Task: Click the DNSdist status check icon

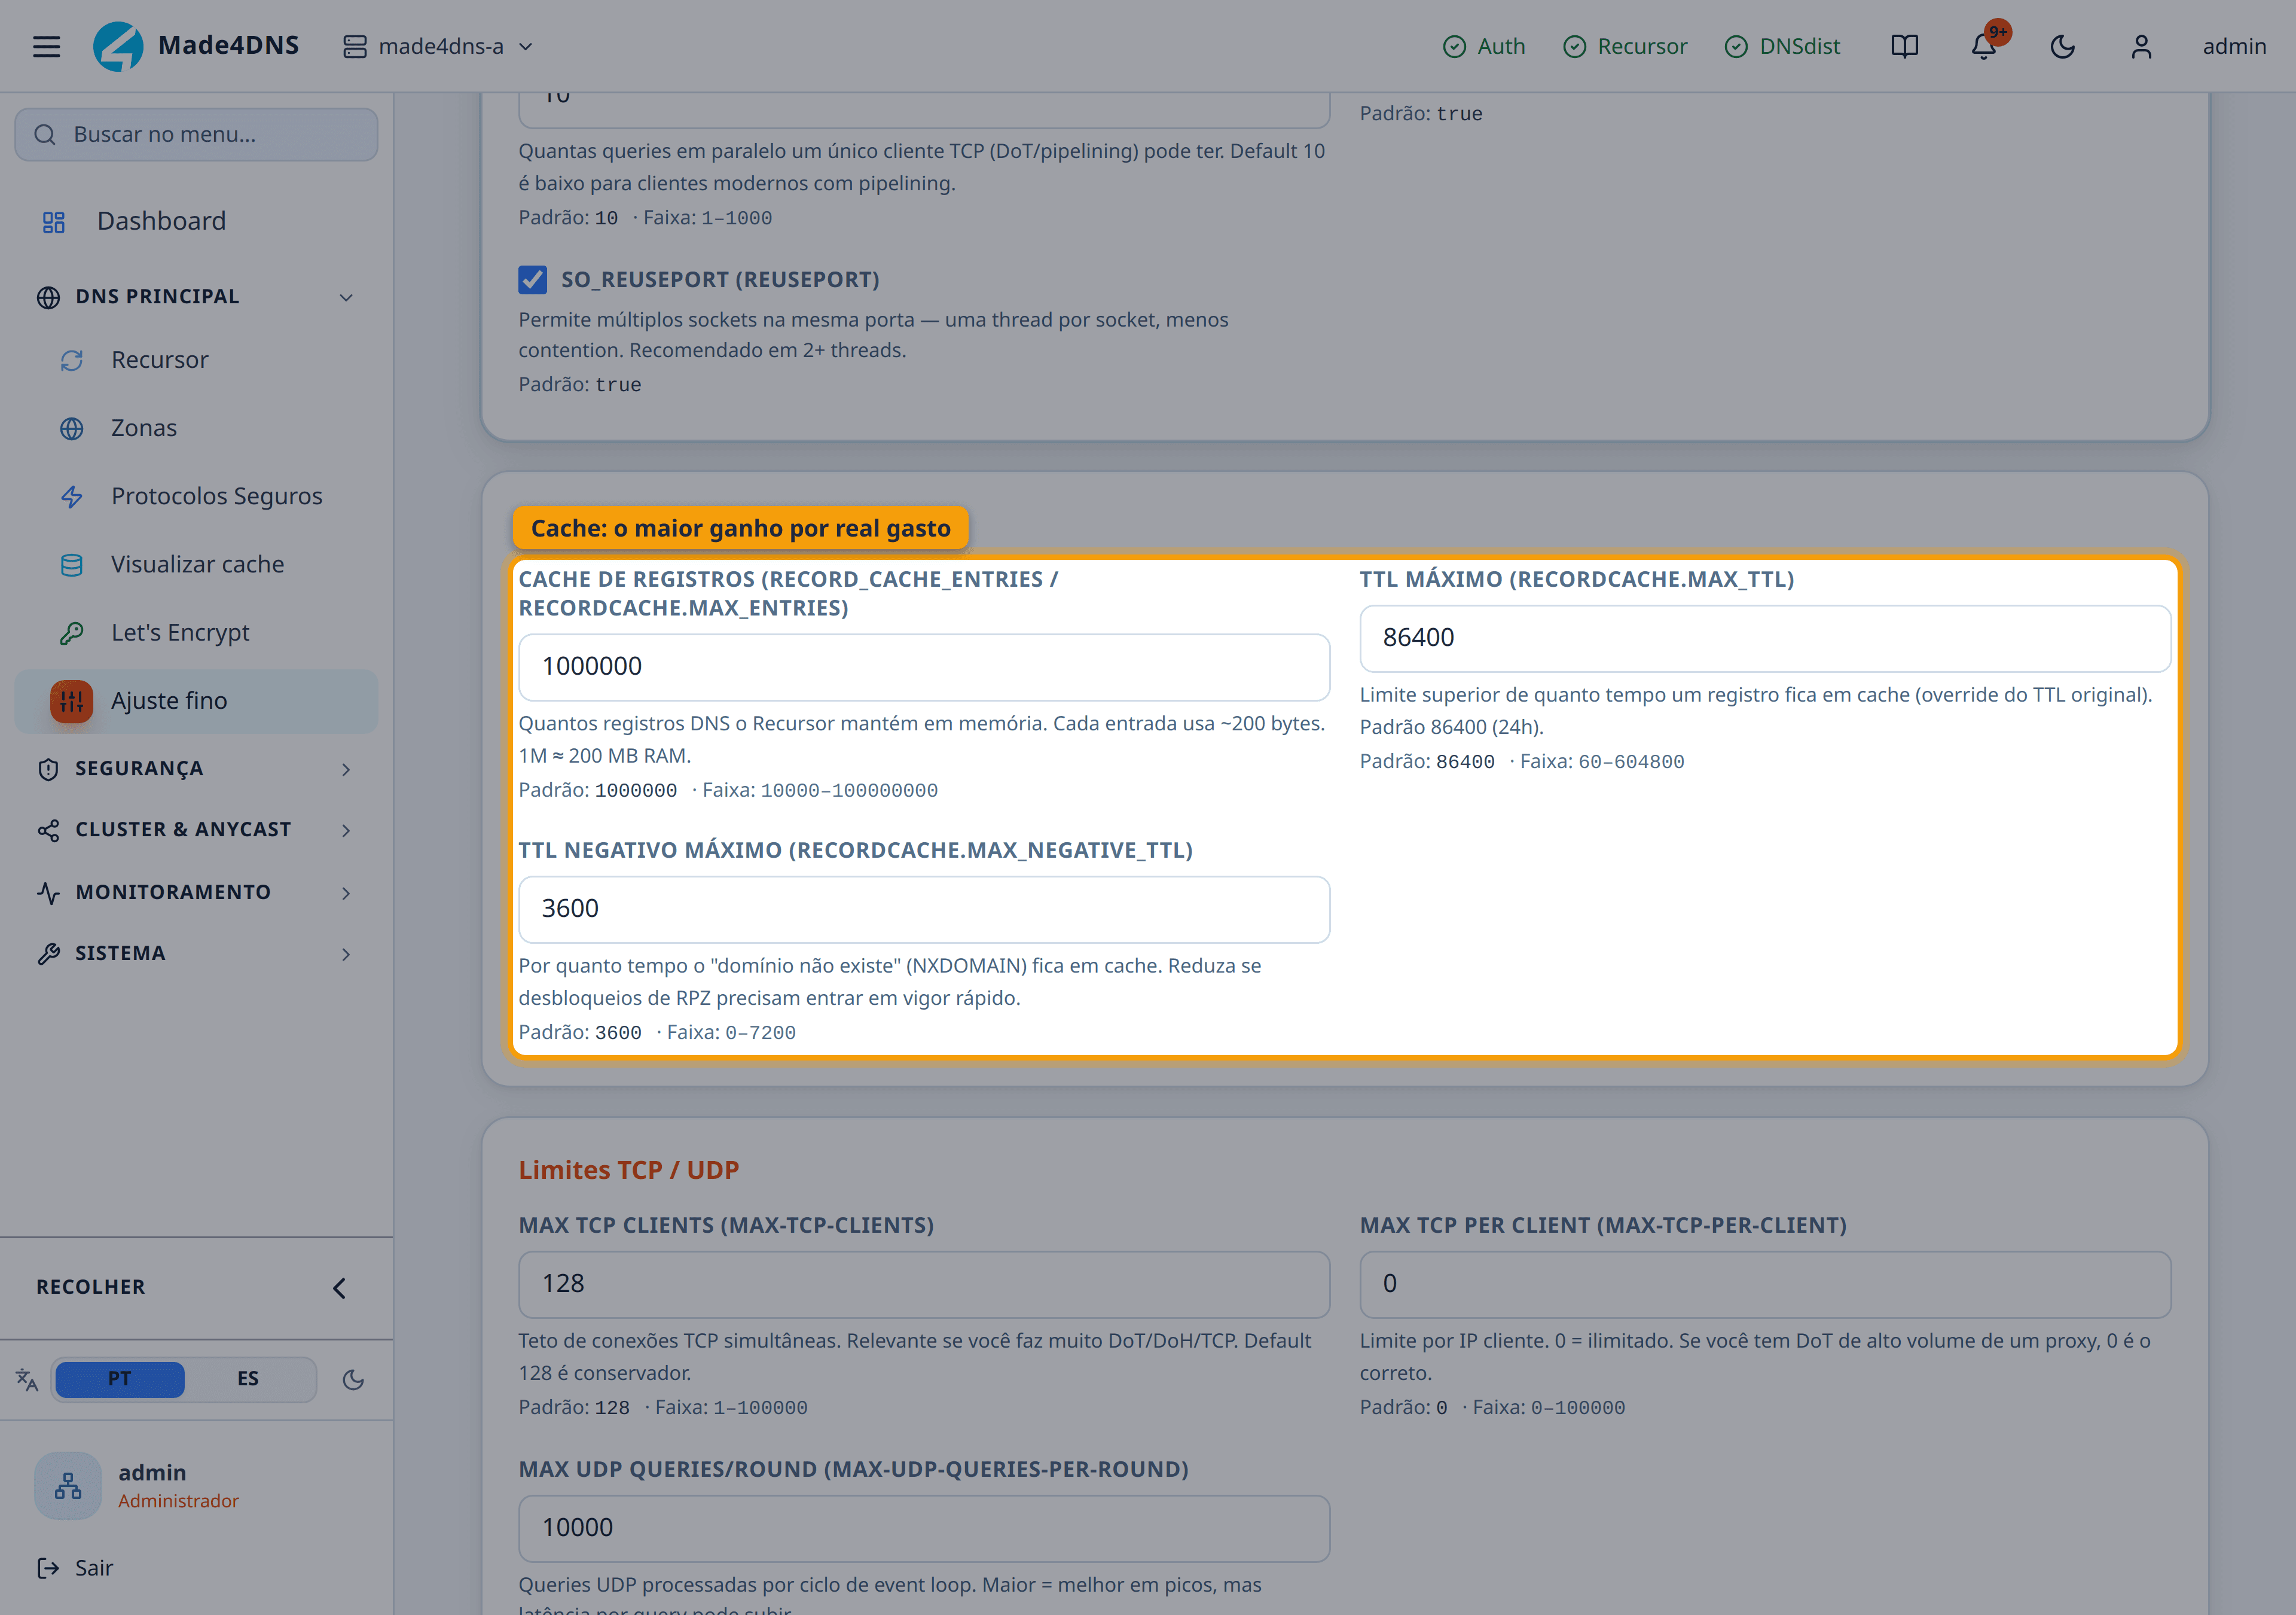Action: pos(1737,47)
